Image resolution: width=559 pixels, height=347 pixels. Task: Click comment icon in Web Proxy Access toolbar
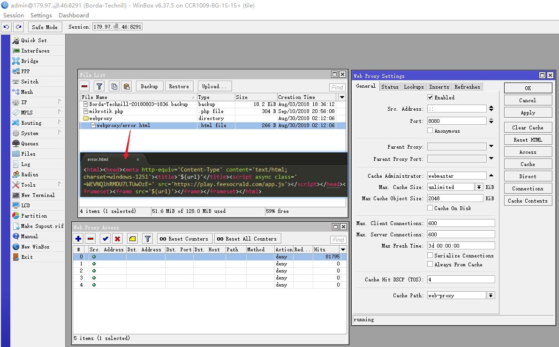[132, 239]
